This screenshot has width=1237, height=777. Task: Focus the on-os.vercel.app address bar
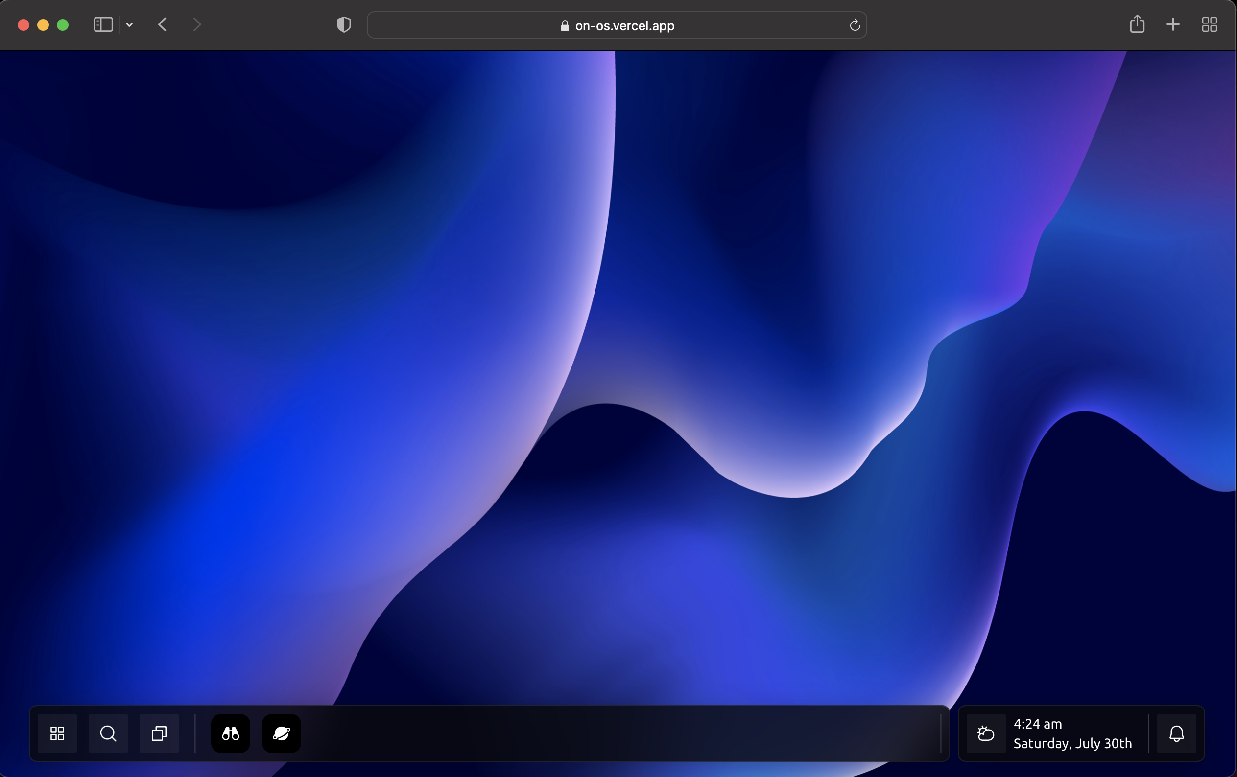coord(617,25)
